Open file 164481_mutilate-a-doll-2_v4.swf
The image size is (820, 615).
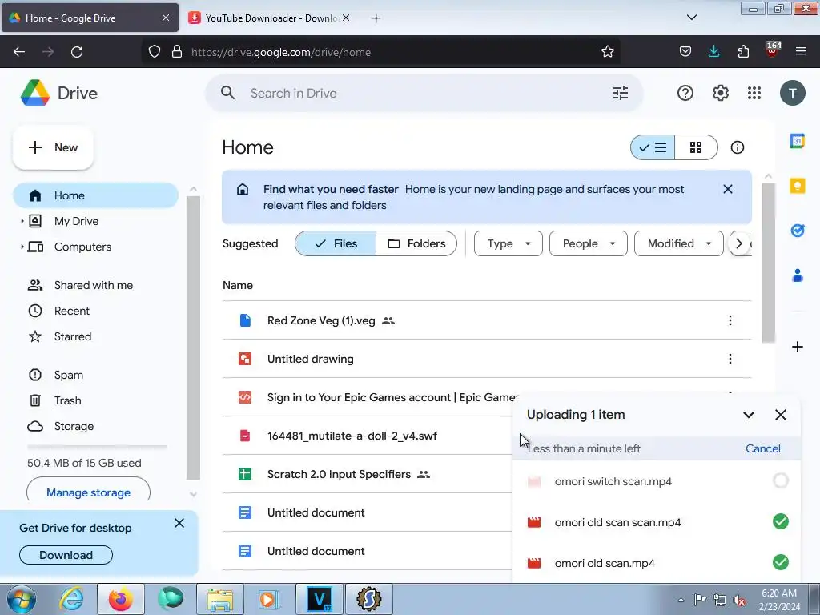(x=352, y=436)
